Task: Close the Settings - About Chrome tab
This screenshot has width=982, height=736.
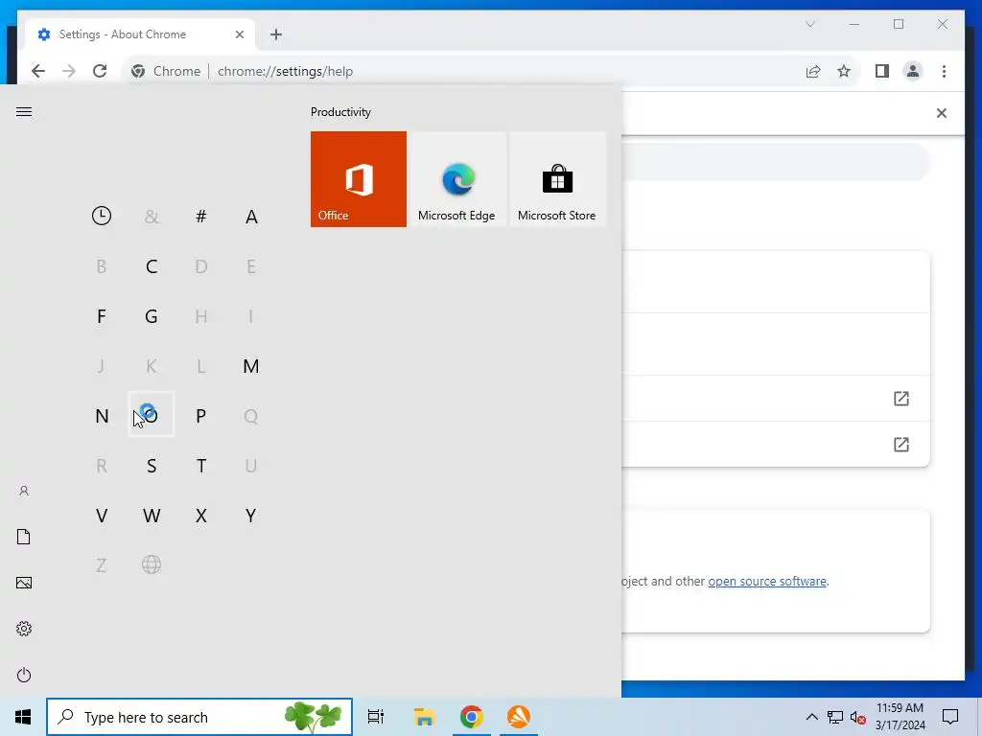Action: coord(239,34)
